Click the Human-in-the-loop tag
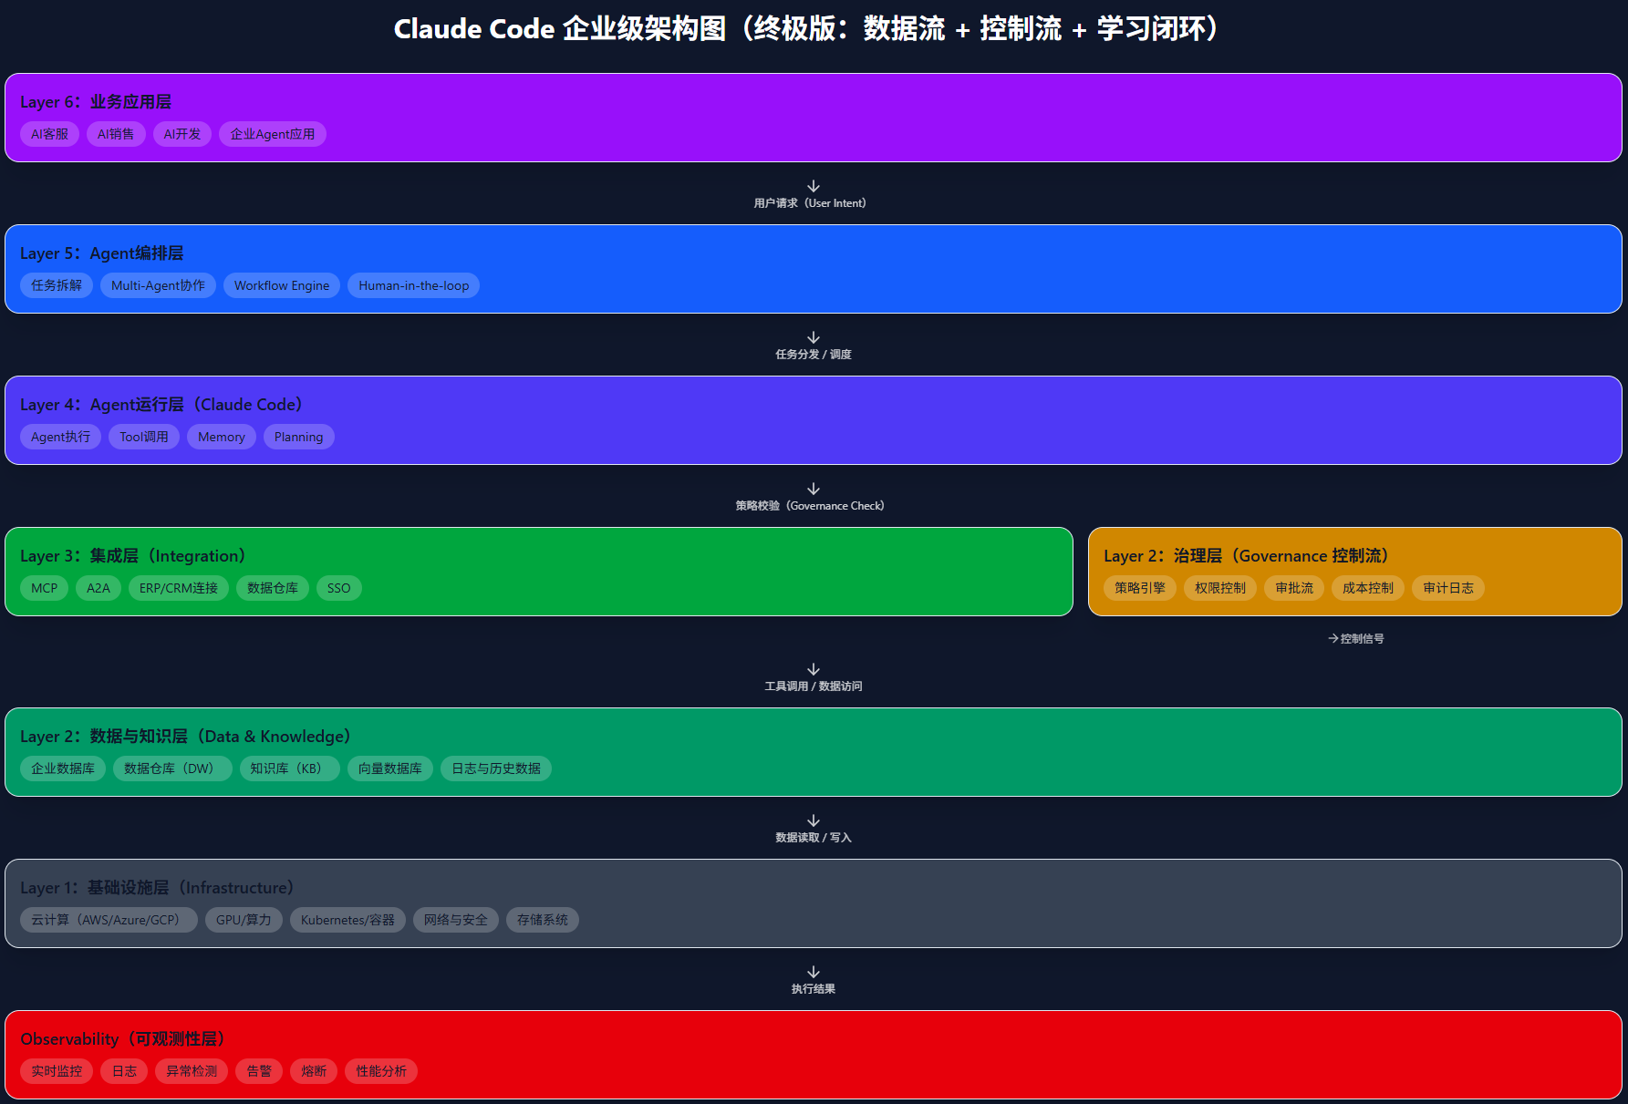The image size is (1628, 1104). pyautogui.click(x=413, y=285)
